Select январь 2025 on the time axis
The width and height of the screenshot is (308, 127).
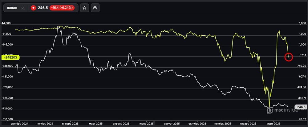[x=71, y=123]
